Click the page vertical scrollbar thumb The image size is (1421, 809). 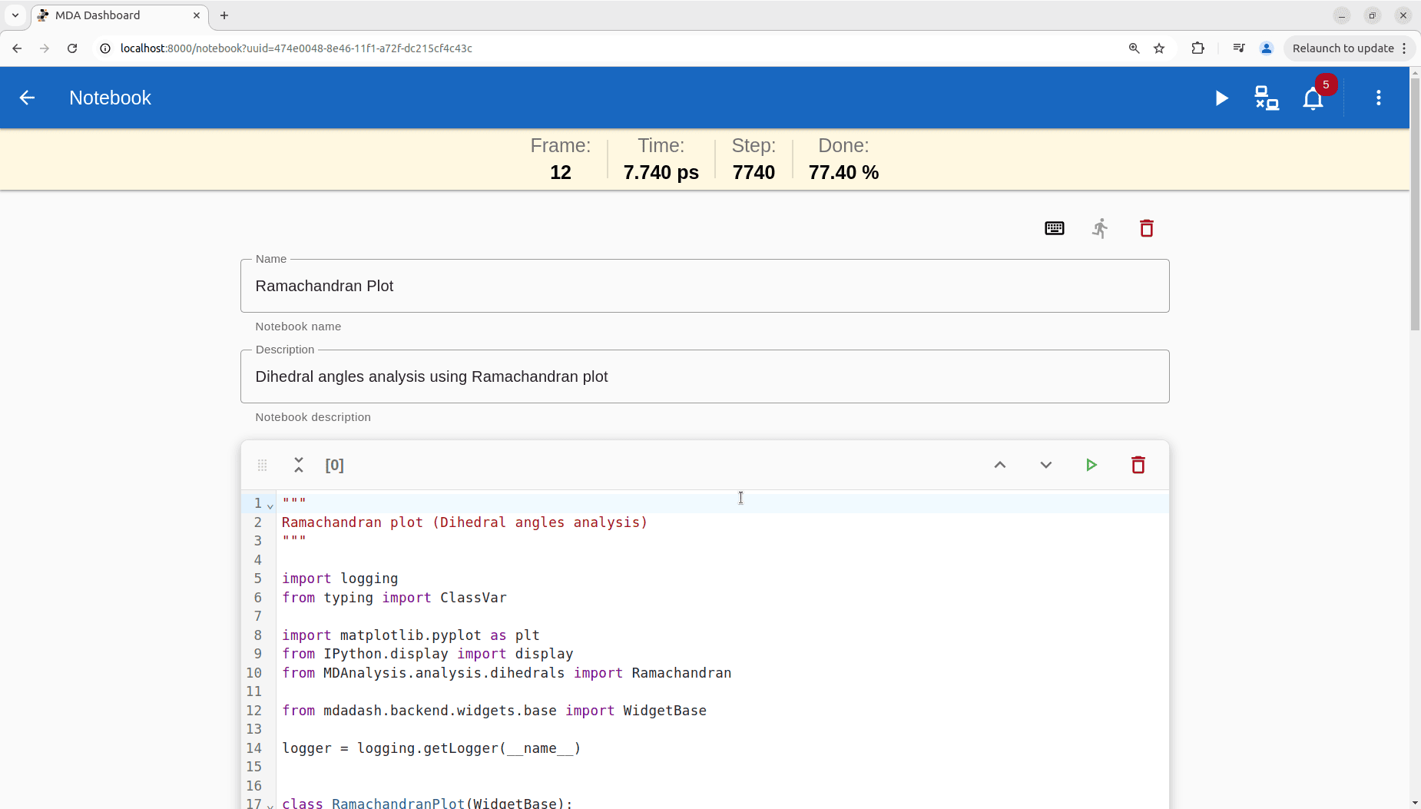coord(1415,204)
